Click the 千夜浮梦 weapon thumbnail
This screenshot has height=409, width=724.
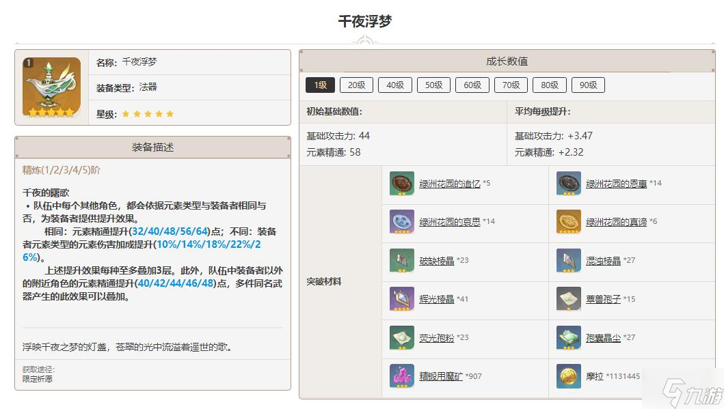pyautogui.click(x=52, y=87)
